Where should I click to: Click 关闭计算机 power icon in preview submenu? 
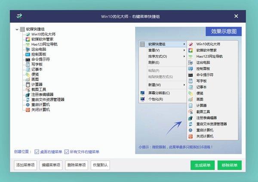coord(190,136)
